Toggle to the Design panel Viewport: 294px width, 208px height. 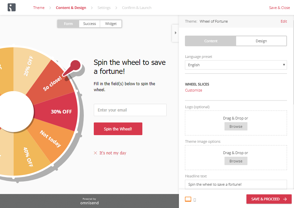261,41
